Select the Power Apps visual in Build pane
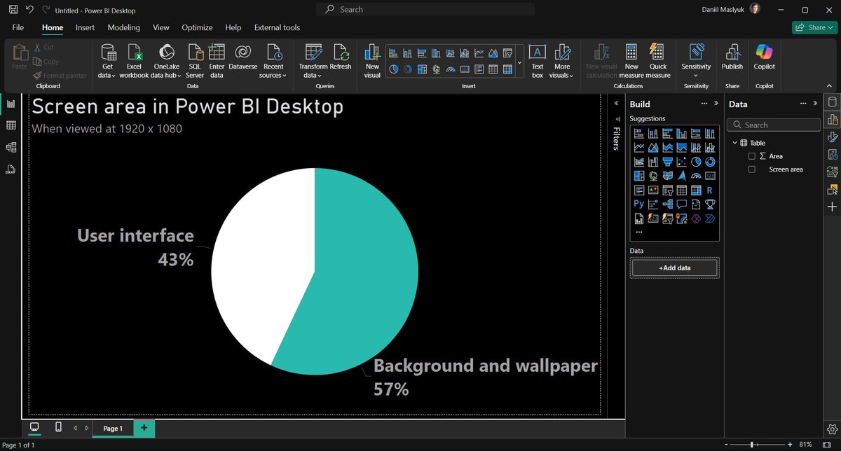This screenshot has width=841, height=451. (x=696, y=218)
